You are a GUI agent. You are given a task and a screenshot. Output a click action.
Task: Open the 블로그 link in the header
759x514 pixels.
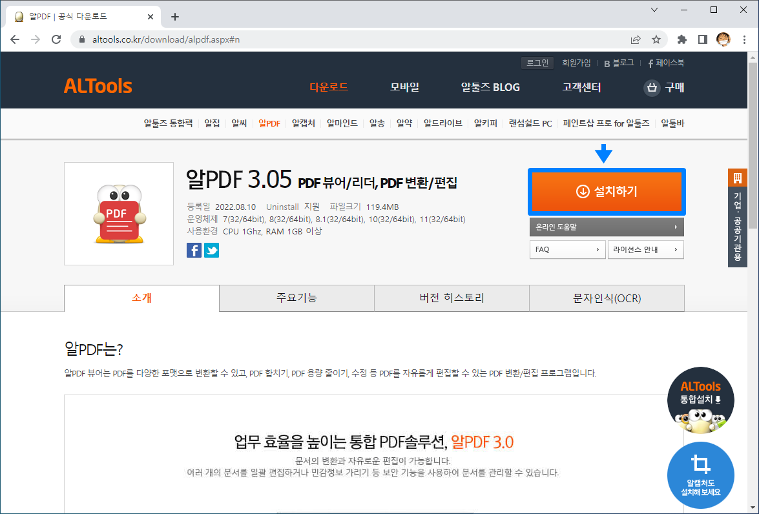(x=619, y=63)
